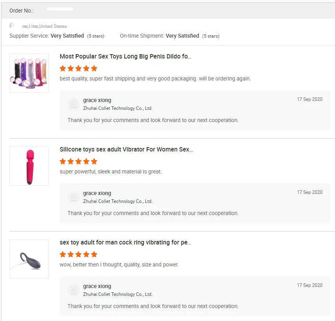The width and height of the screenshot is (335, 321).
Task: Click '17 Sep 2020' date in first reply
Action: [x=310, y=99]
